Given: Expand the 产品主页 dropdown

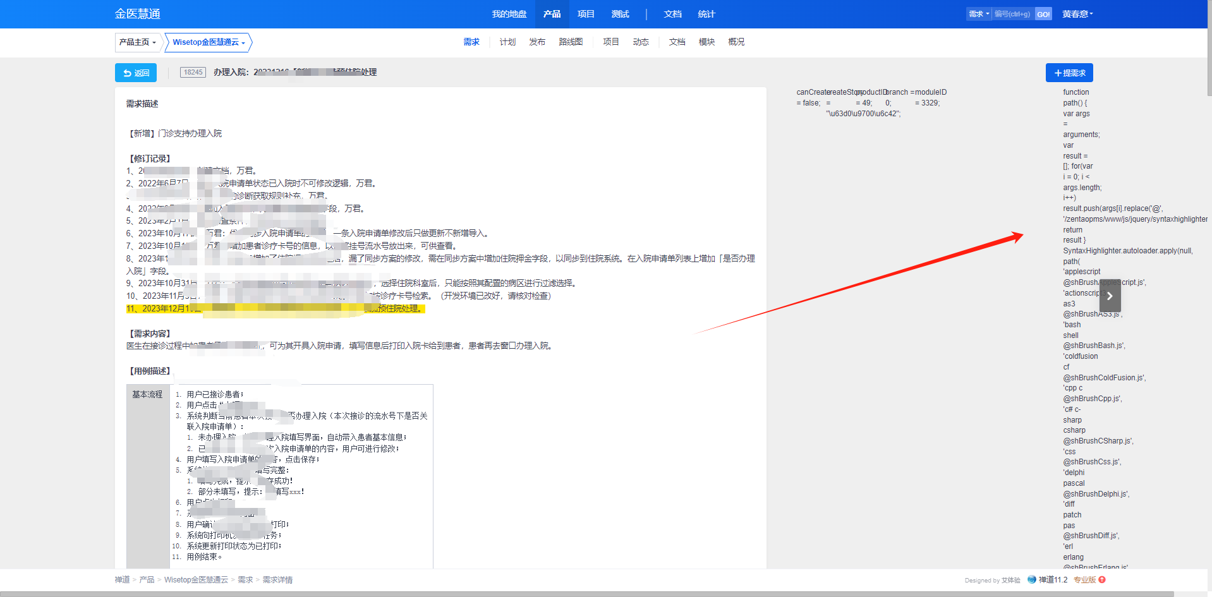Looking at the screenshot, I should 137,42.
